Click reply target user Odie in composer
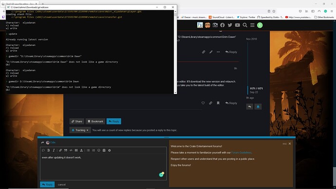The width and height of the screenshot is (336, 189). tap(53, 143)
